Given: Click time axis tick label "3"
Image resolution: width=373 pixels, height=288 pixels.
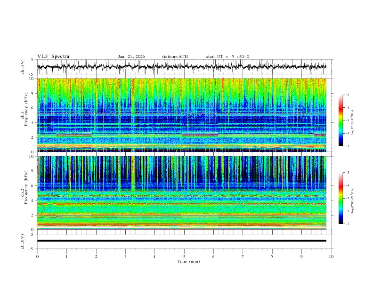Looking at the screenshot, I should [125, 256].
